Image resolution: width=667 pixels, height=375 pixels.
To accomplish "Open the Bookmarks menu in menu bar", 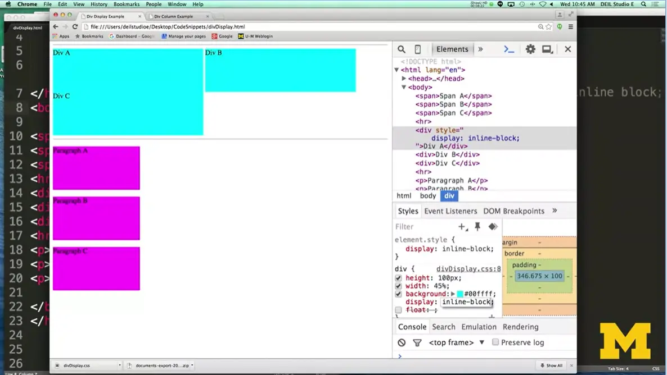I will click(126, 4).
